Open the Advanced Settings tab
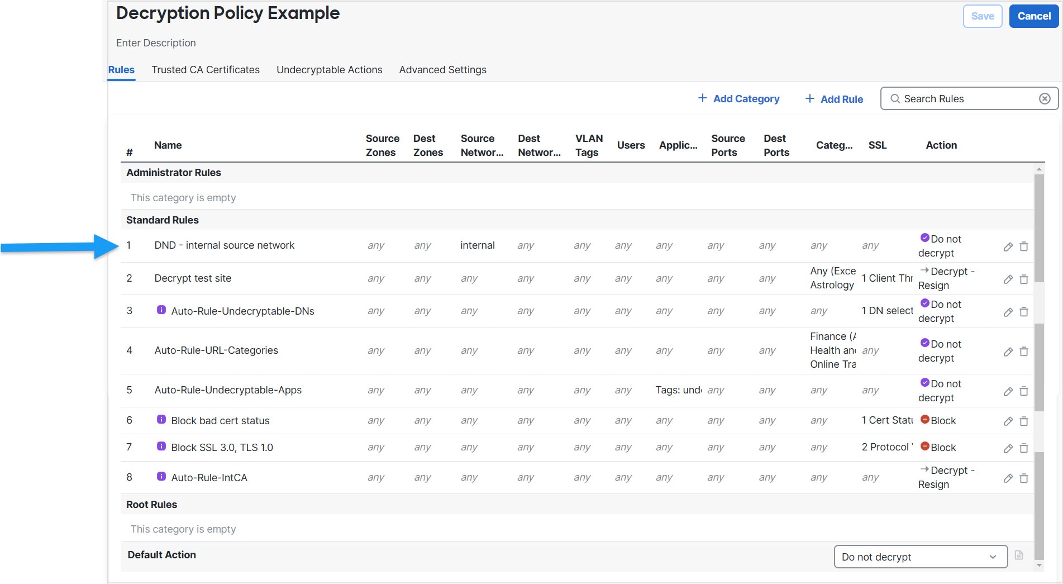This screenshot has width=1063, height=584. (443, 70)
